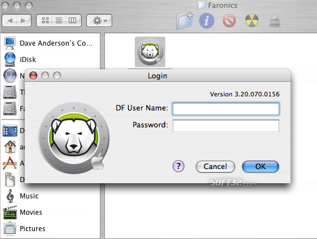Click the Movies clapperboard sidebar icon
This screenshot has width=317, height=239.
10,213
